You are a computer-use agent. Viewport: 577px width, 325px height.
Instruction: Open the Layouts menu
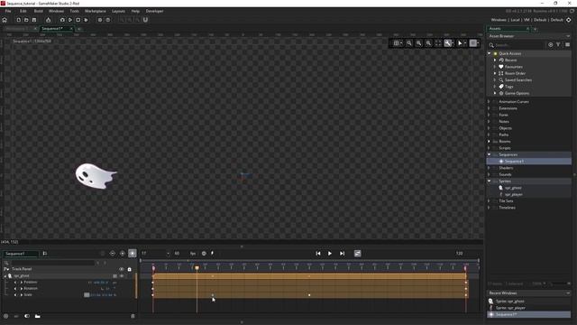point(118,11)
